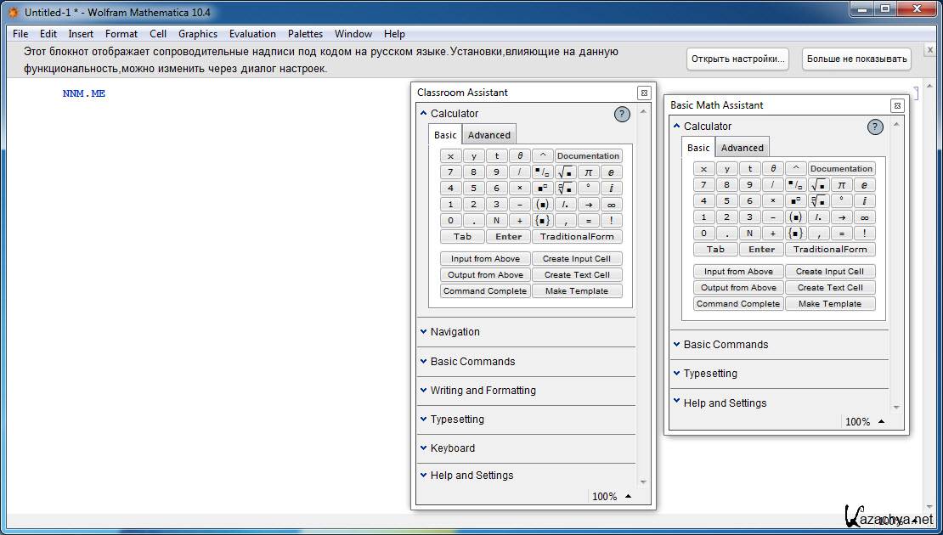Expand Basic Commands in Basic Math Assistant
943x535 pixels.
(726, 345)
